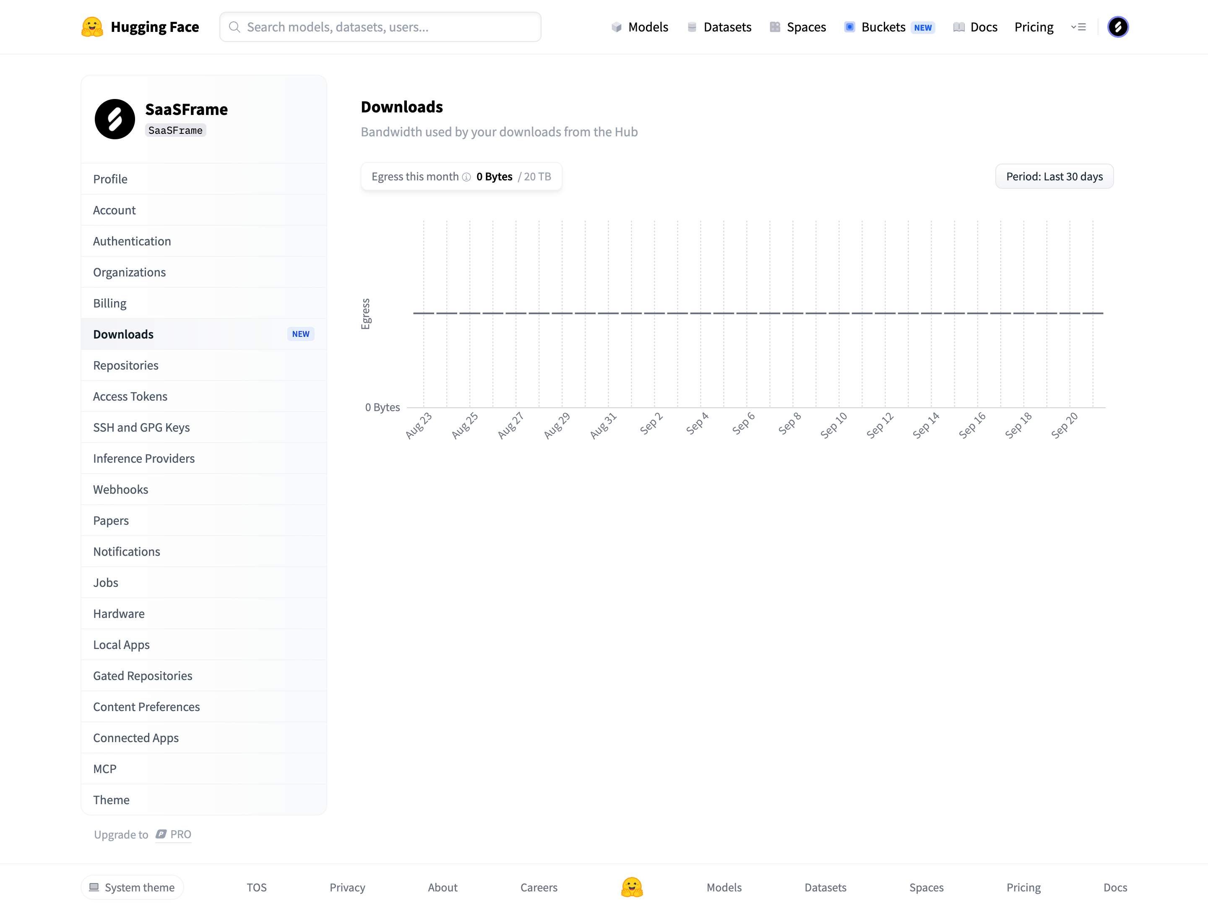Open the Billing settings page

pos(204,303)
